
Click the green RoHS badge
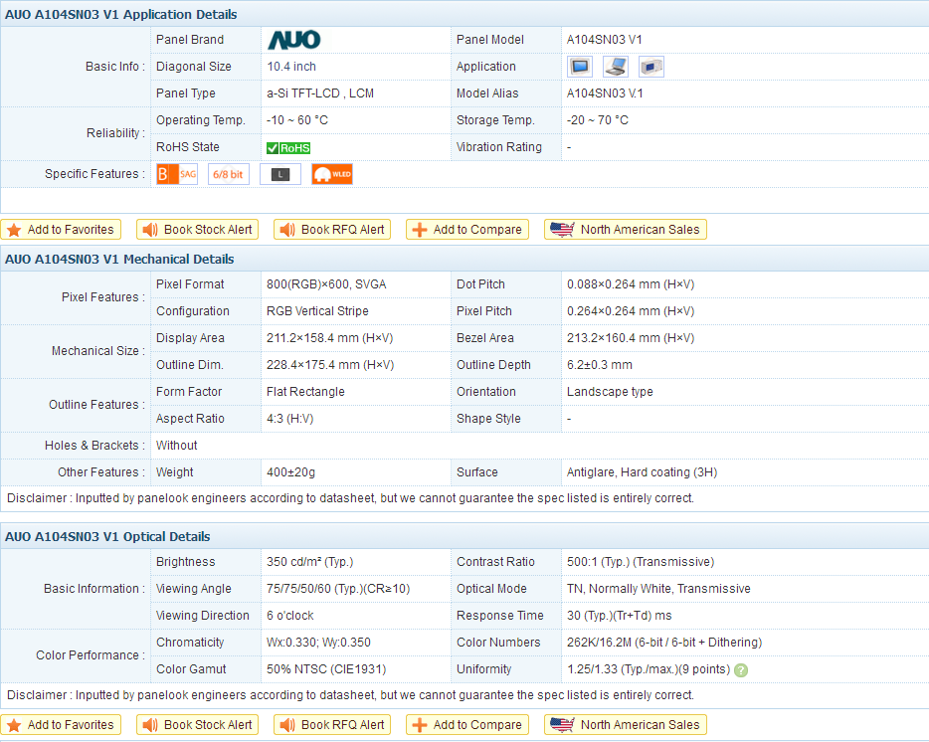click(x=288, y=148)
